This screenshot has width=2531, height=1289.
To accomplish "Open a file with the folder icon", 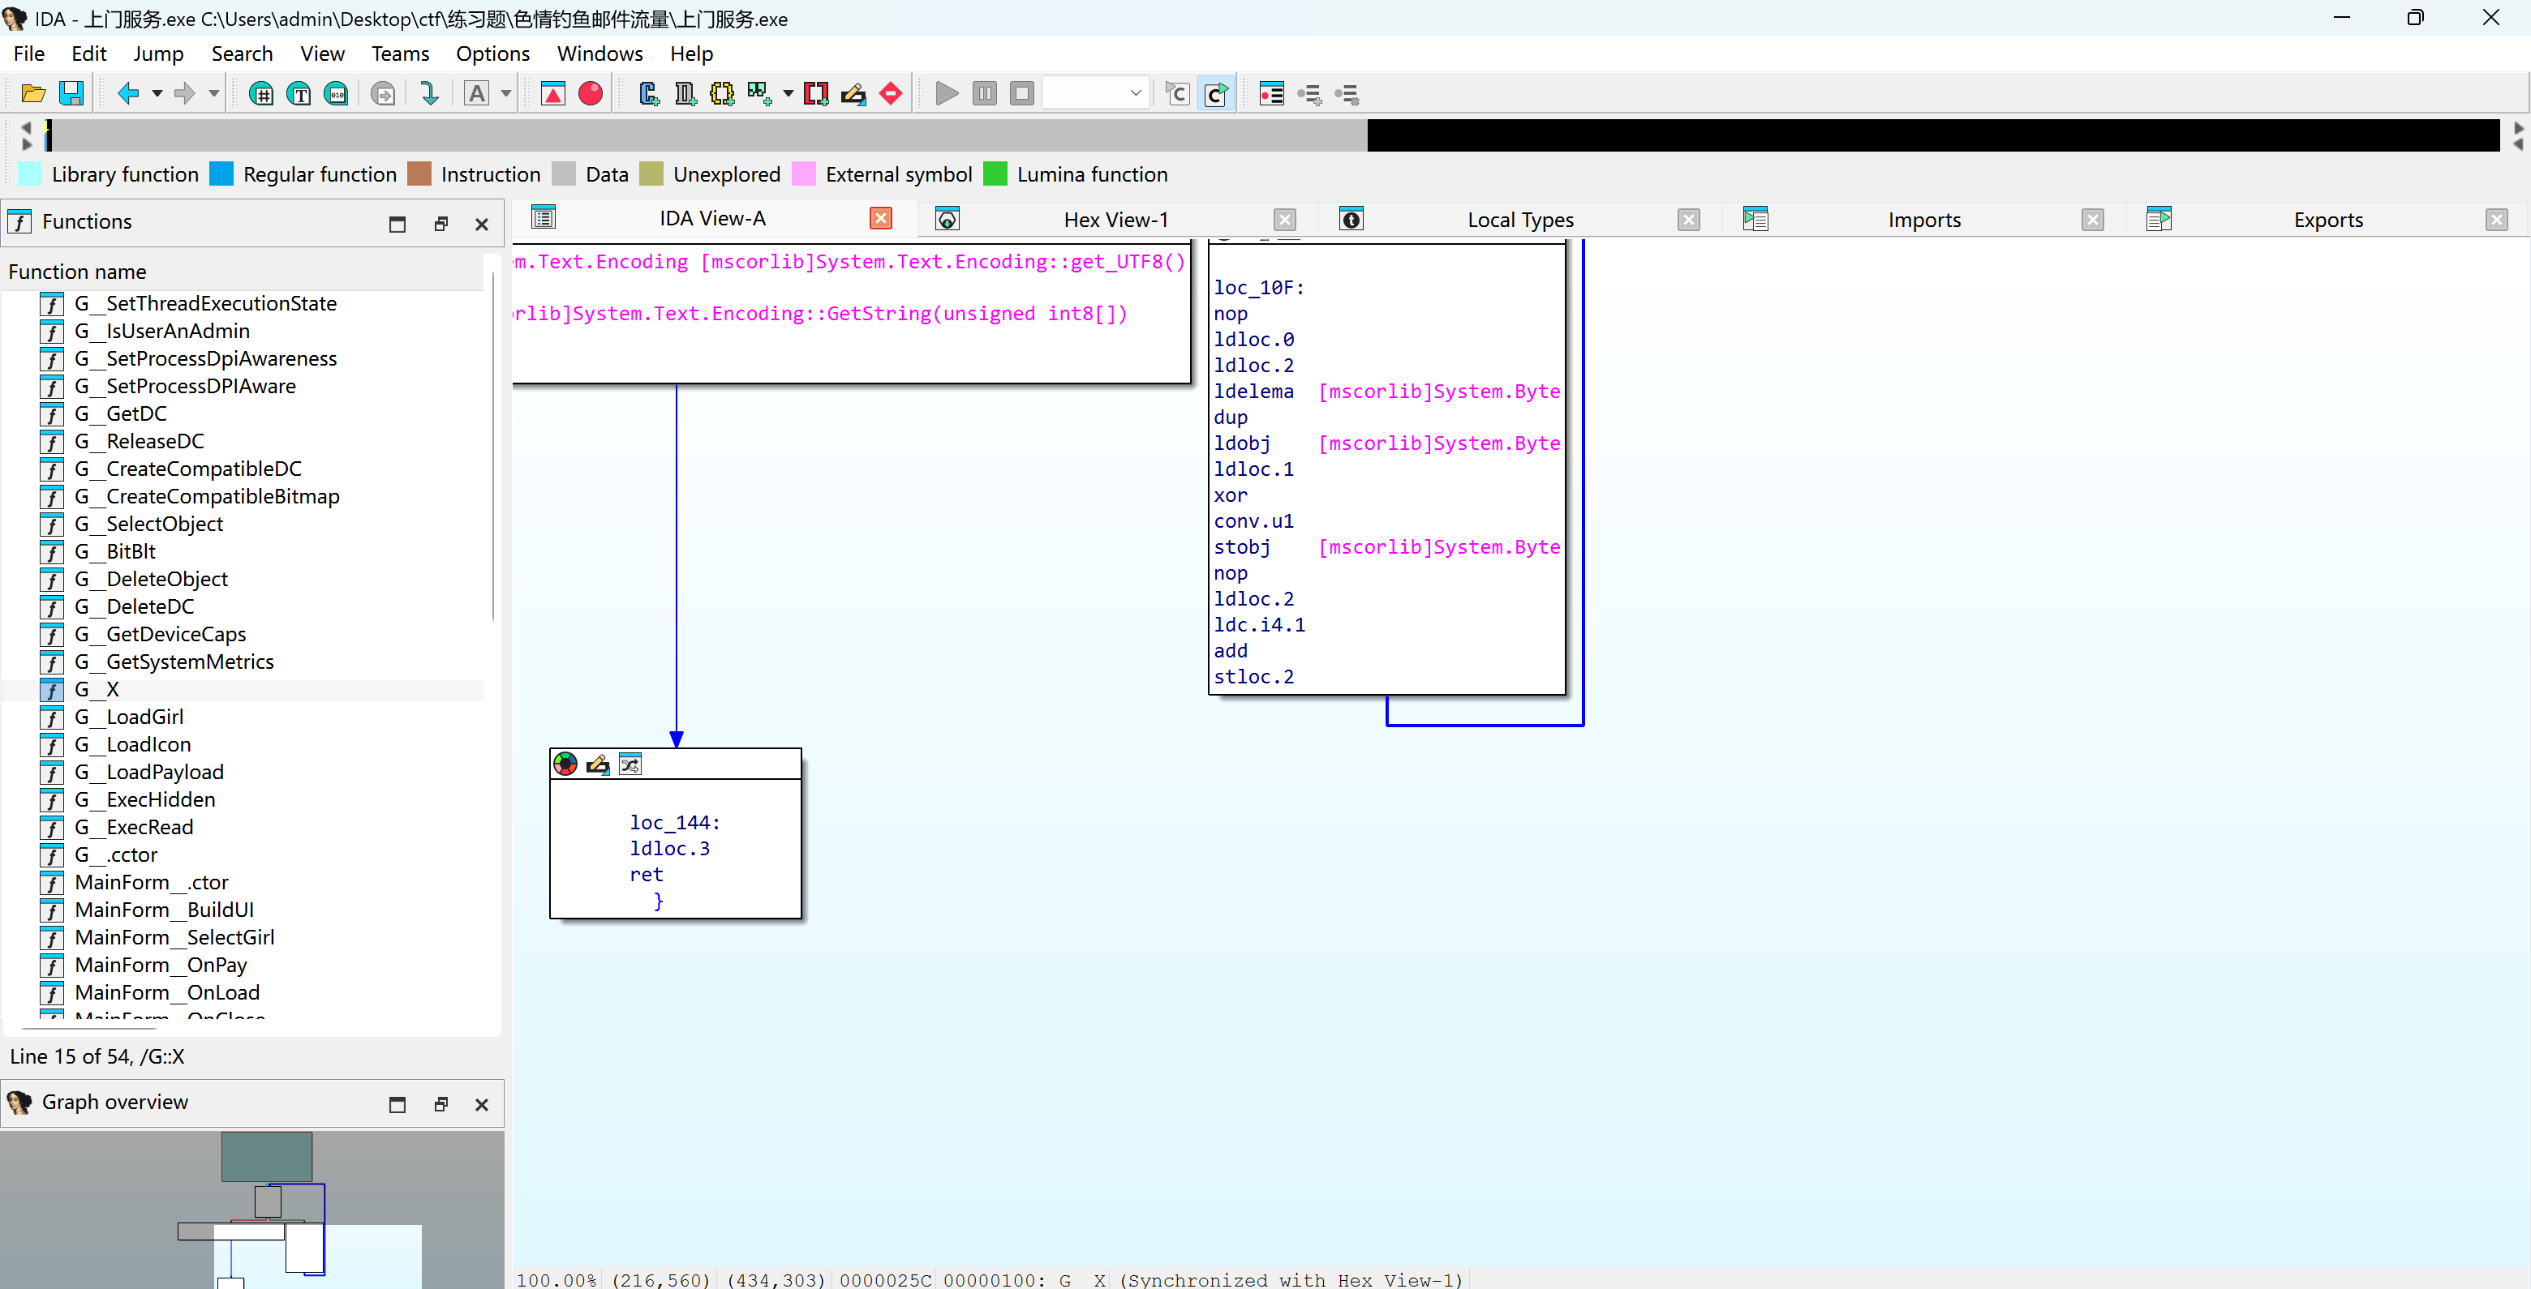I will tap(33, 93).
